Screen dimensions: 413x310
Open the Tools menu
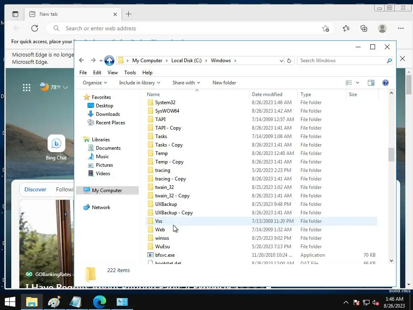130,73
